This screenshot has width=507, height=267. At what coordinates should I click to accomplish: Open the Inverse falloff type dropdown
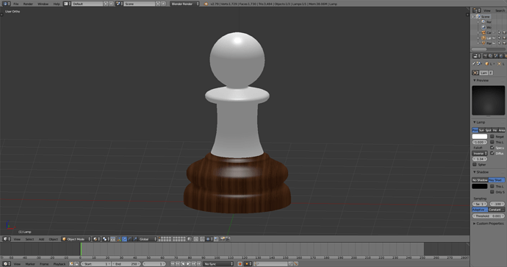(x=480, y=154)
